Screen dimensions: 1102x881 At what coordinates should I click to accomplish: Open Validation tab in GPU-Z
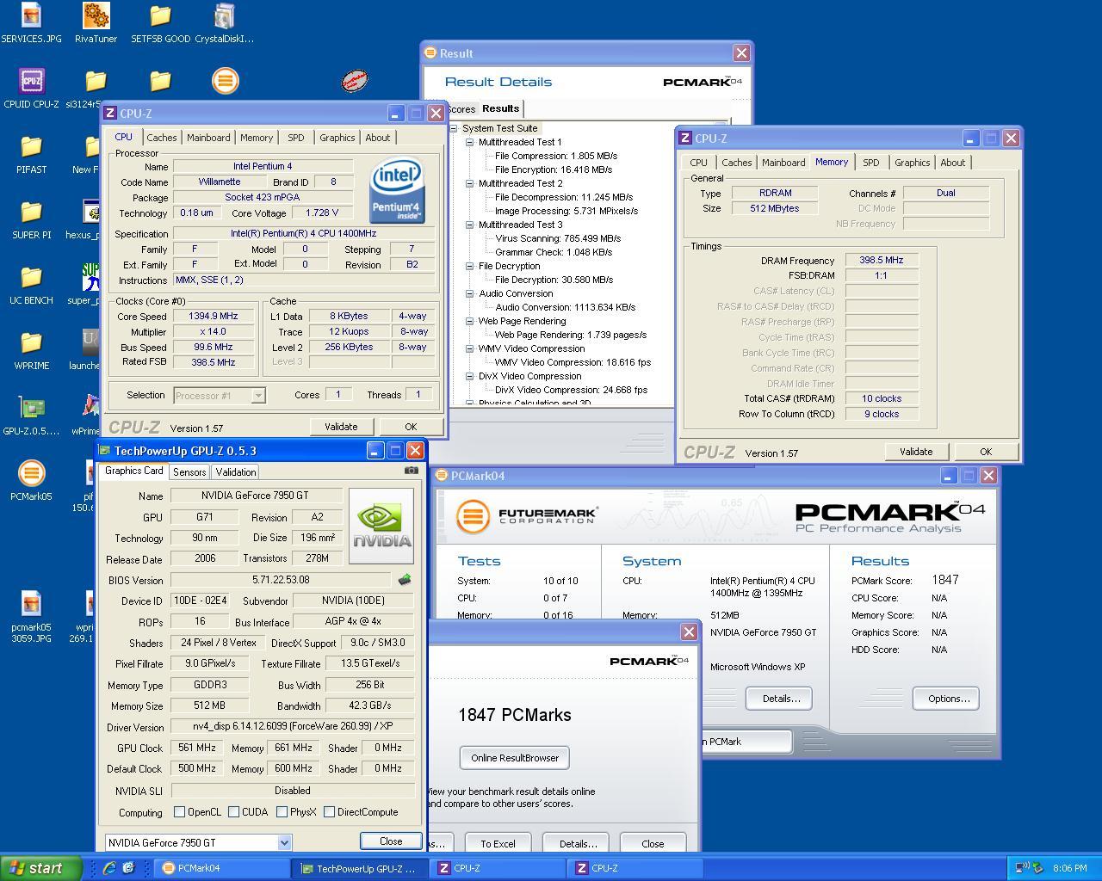(x=235, y=472)
